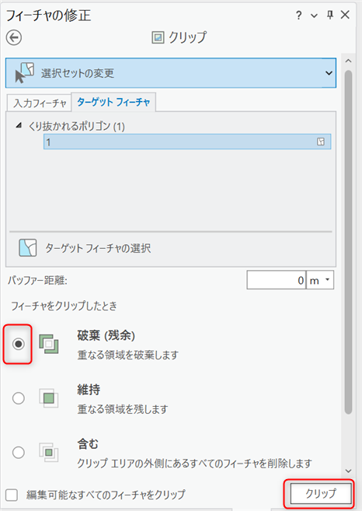Open the buffer distance unit dropdown
362x511 pixels.
[x=320, y=280]
